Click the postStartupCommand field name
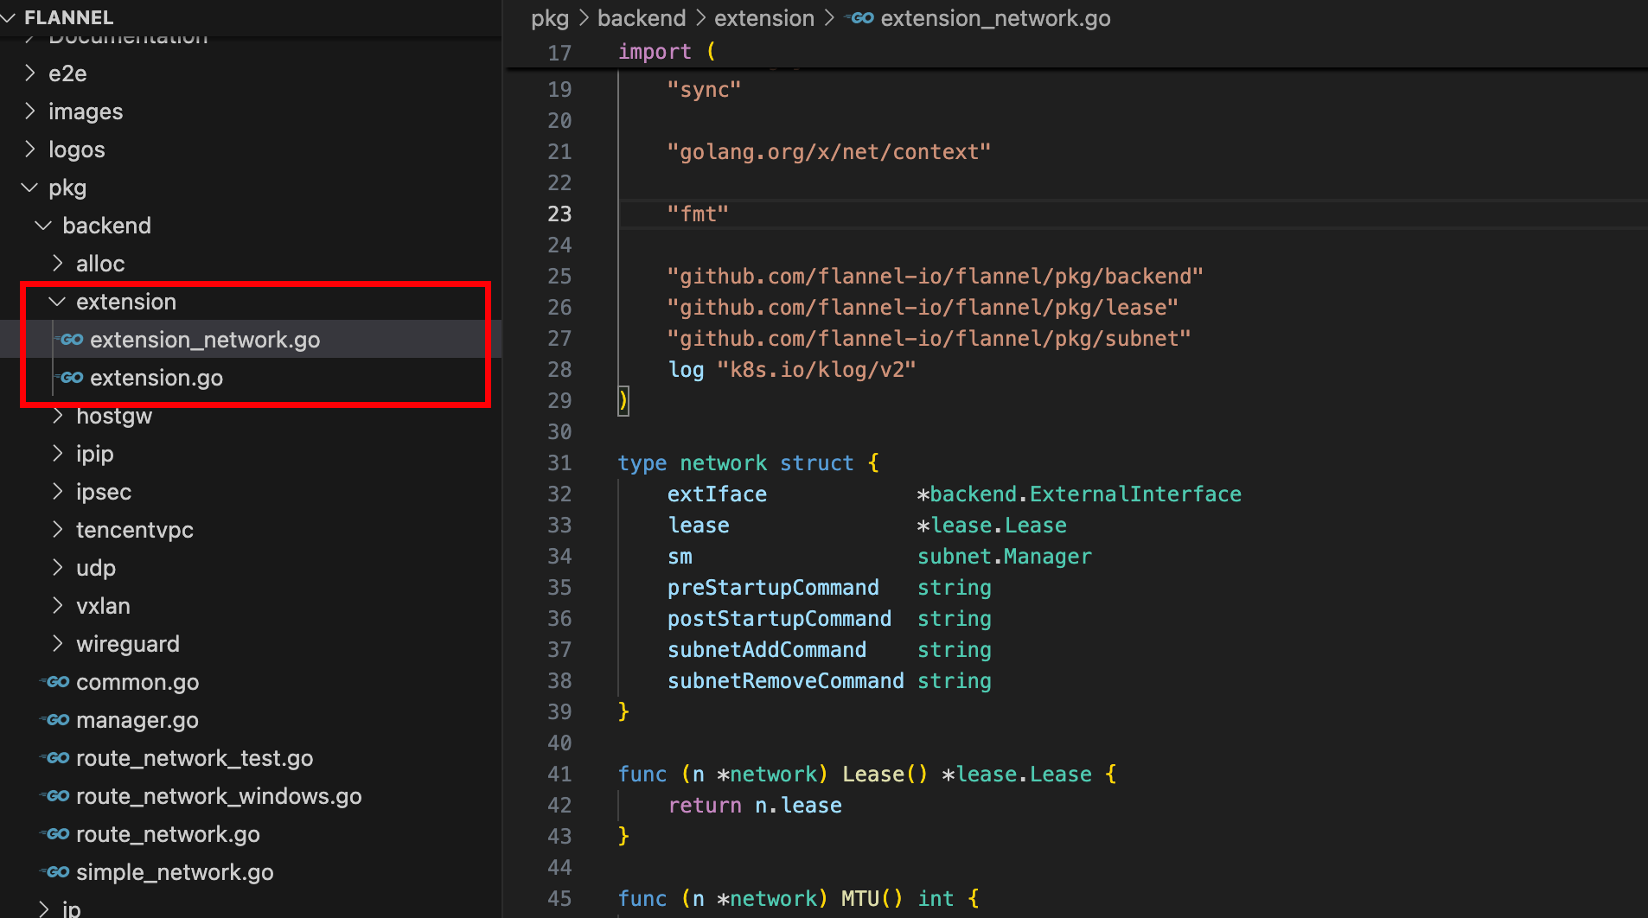Viewport: 1648px width, 918px height. (x=779, y=618)
